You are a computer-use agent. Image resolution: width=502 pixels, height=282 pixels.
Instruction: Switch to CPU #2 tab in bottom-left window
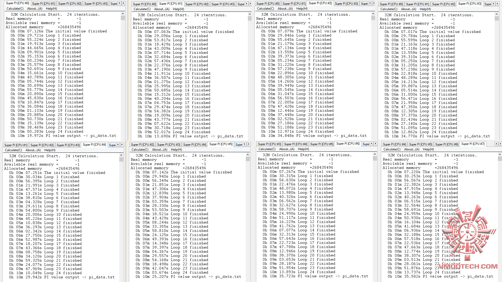[42, 145]
